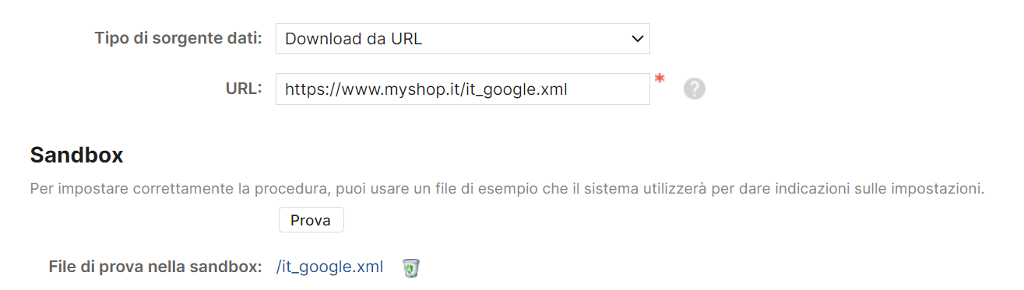Click the Sandbox section heading
Screen dimensions: 1024x290
pos(76,155)
